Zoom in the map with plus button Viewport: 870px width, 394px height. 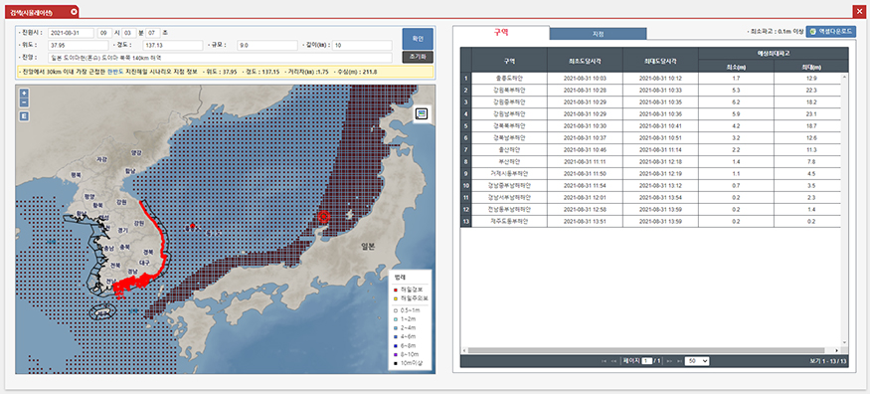click(x=24, y=95)
